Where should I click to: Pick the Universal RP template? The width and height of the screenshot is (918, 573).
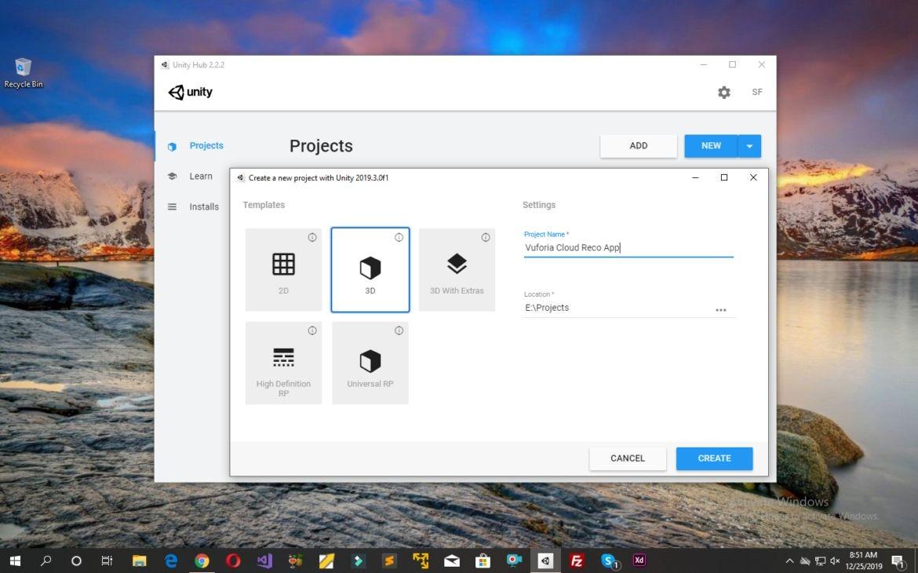[x=370, y=363]
